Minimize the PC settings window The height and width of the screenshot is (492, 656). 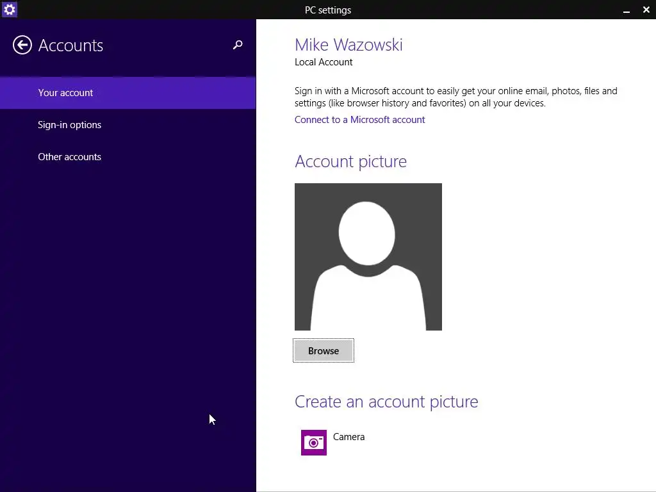pyautogui.click(x=627, y=10)
